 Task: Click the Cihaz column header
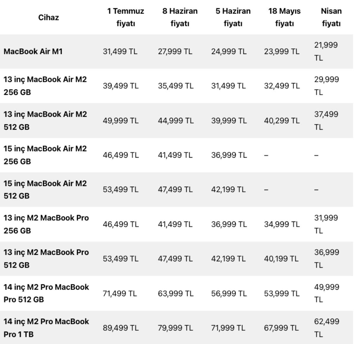pos(48,17)
